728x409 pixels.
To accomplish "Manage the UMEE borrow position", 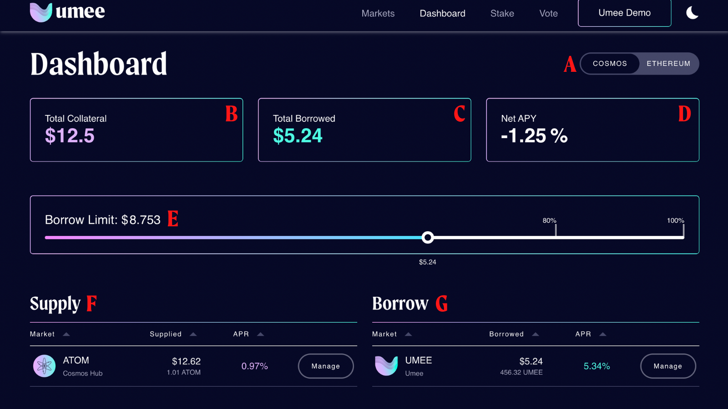I will tap(667, 366).
